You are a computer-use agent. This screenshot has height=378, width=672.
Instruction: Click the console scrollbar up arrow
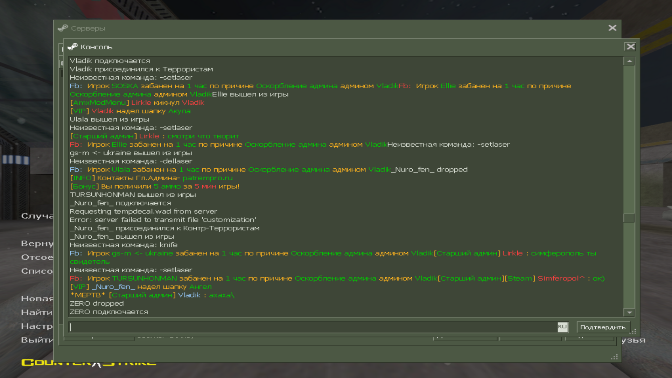point(629,61)
